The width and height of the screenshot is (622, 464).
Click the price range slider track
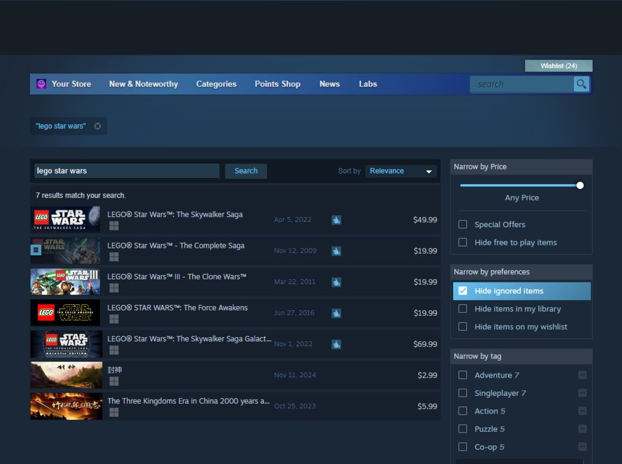pyautogui.click(x=520, y=185)
